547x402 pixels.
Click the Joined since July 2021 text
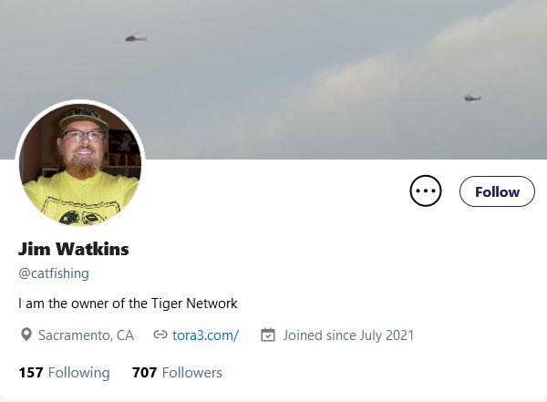[x=348, y=335]
